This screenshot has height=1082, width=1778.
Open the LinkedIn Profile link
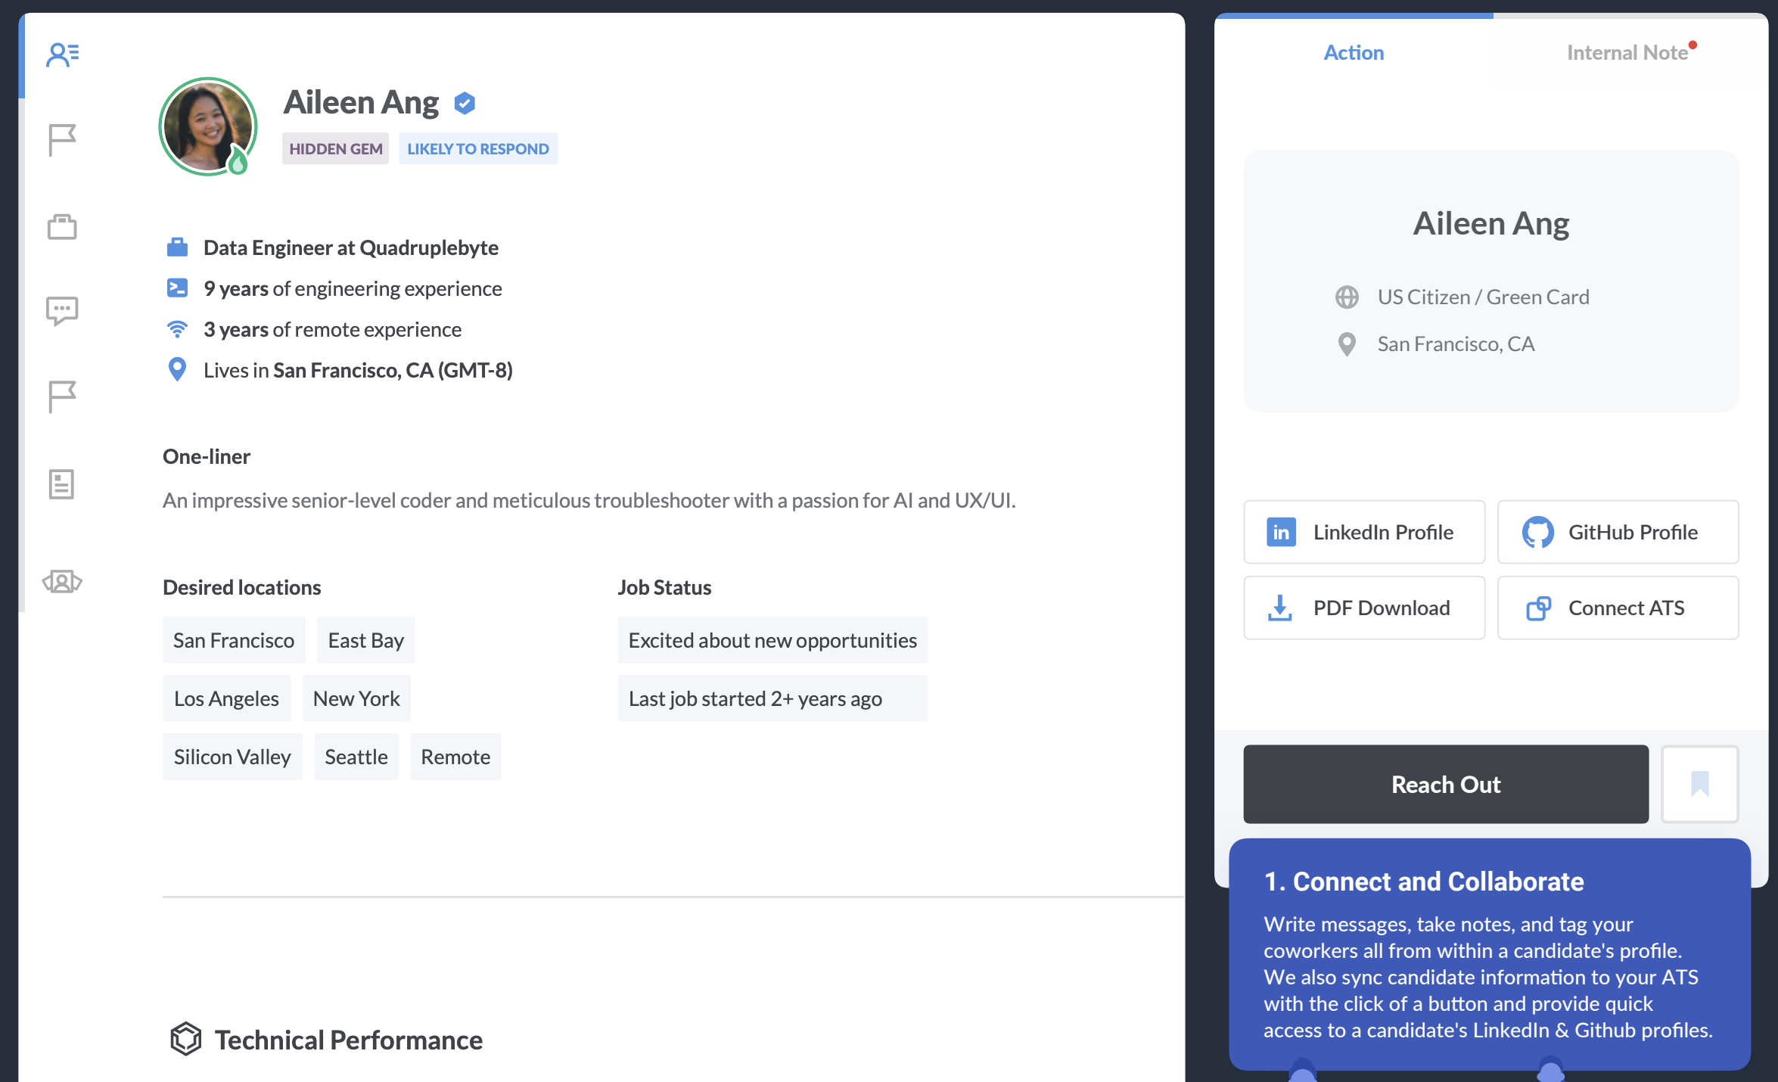coord(1364,532)
